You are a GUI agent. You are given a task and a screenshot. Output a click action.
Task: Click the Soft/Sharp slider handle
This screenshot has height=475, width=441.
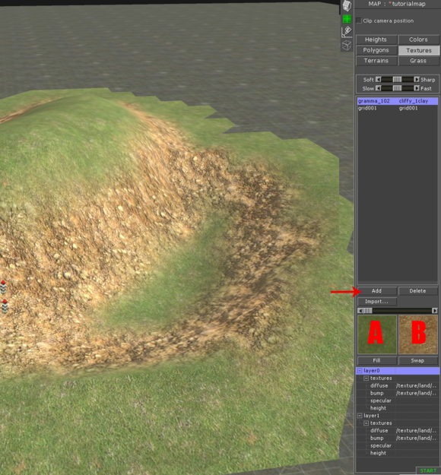[x=397, y=79]
